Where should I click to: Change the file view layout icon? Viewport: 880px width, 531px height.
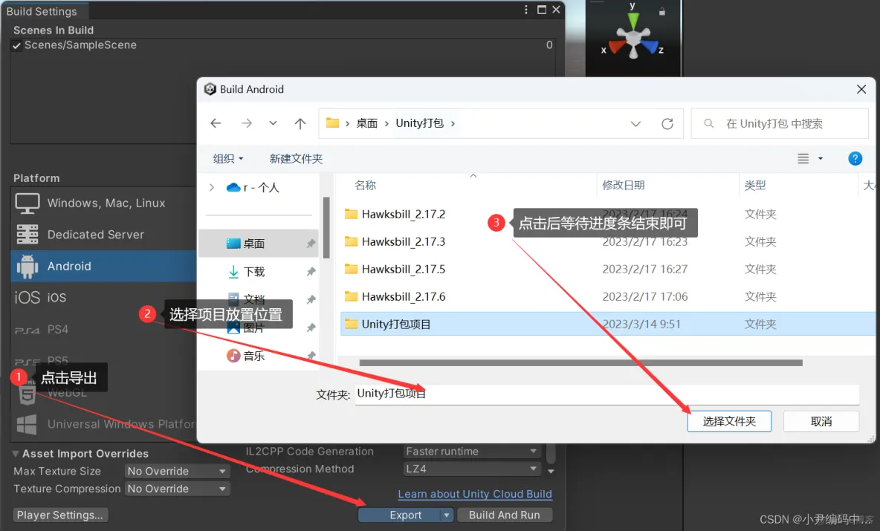click(x=803, y=159)
